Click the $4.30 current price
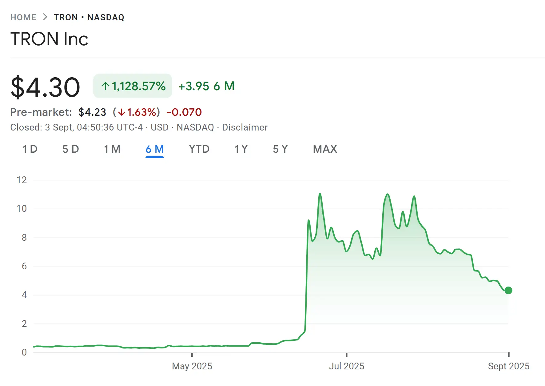545x386 pixels. point(45,87)
